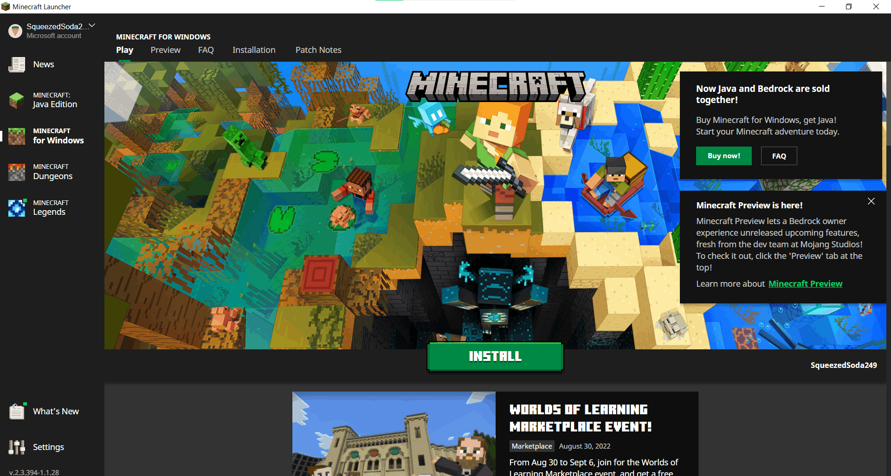The image size is (891, 476).
Task: Open the Minecraft Preview link
Action: pos(805,283)
